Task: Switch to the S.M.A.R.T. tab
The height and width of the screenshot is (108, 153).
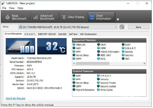Action: tap(30, 34)
